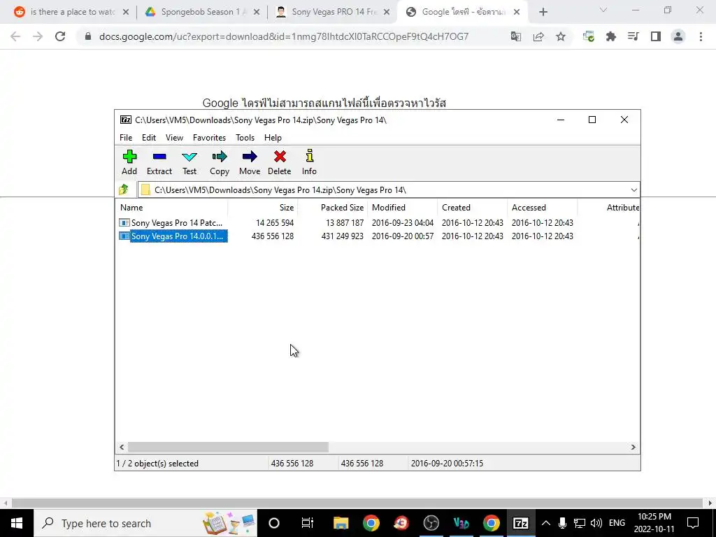The width and height of the screenshot is (716, 537).
Task: Open the Chrome profile avatar
Action: point(678,36)
